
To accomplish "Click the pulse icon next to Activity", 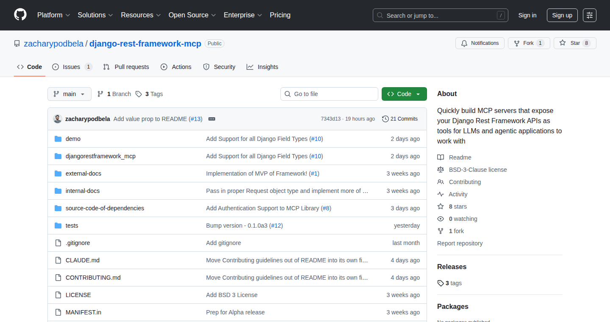I will coord(441,194).
